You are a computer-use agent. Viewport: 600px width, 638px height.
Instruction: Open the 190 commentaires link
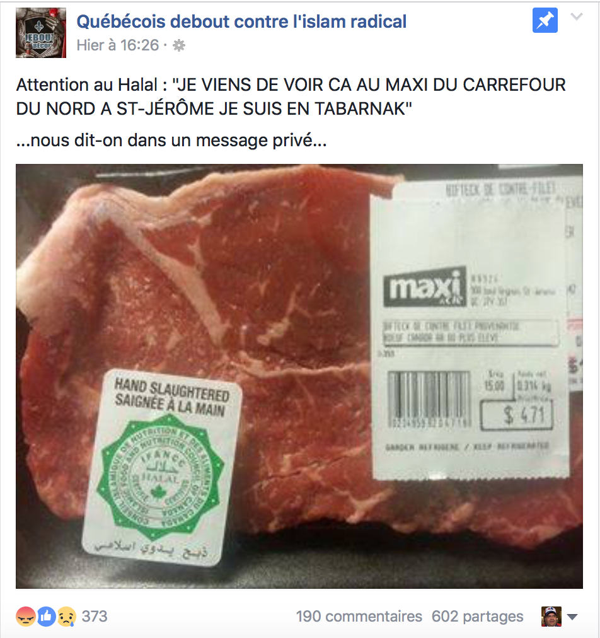click(x=359, y=617)
